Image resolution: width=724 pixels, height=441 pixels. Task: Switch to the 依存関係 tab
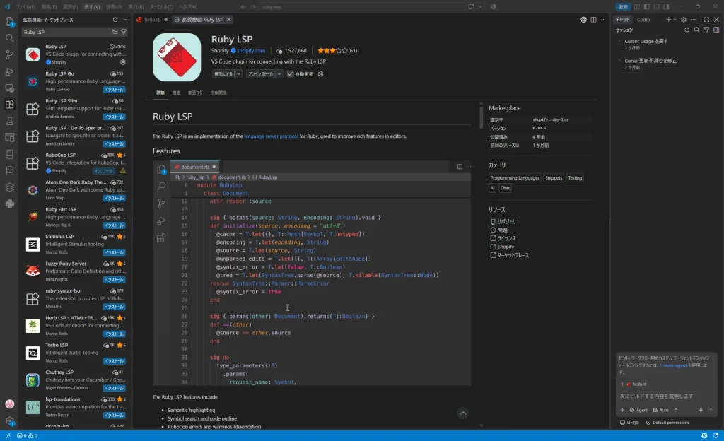[218, 93]
